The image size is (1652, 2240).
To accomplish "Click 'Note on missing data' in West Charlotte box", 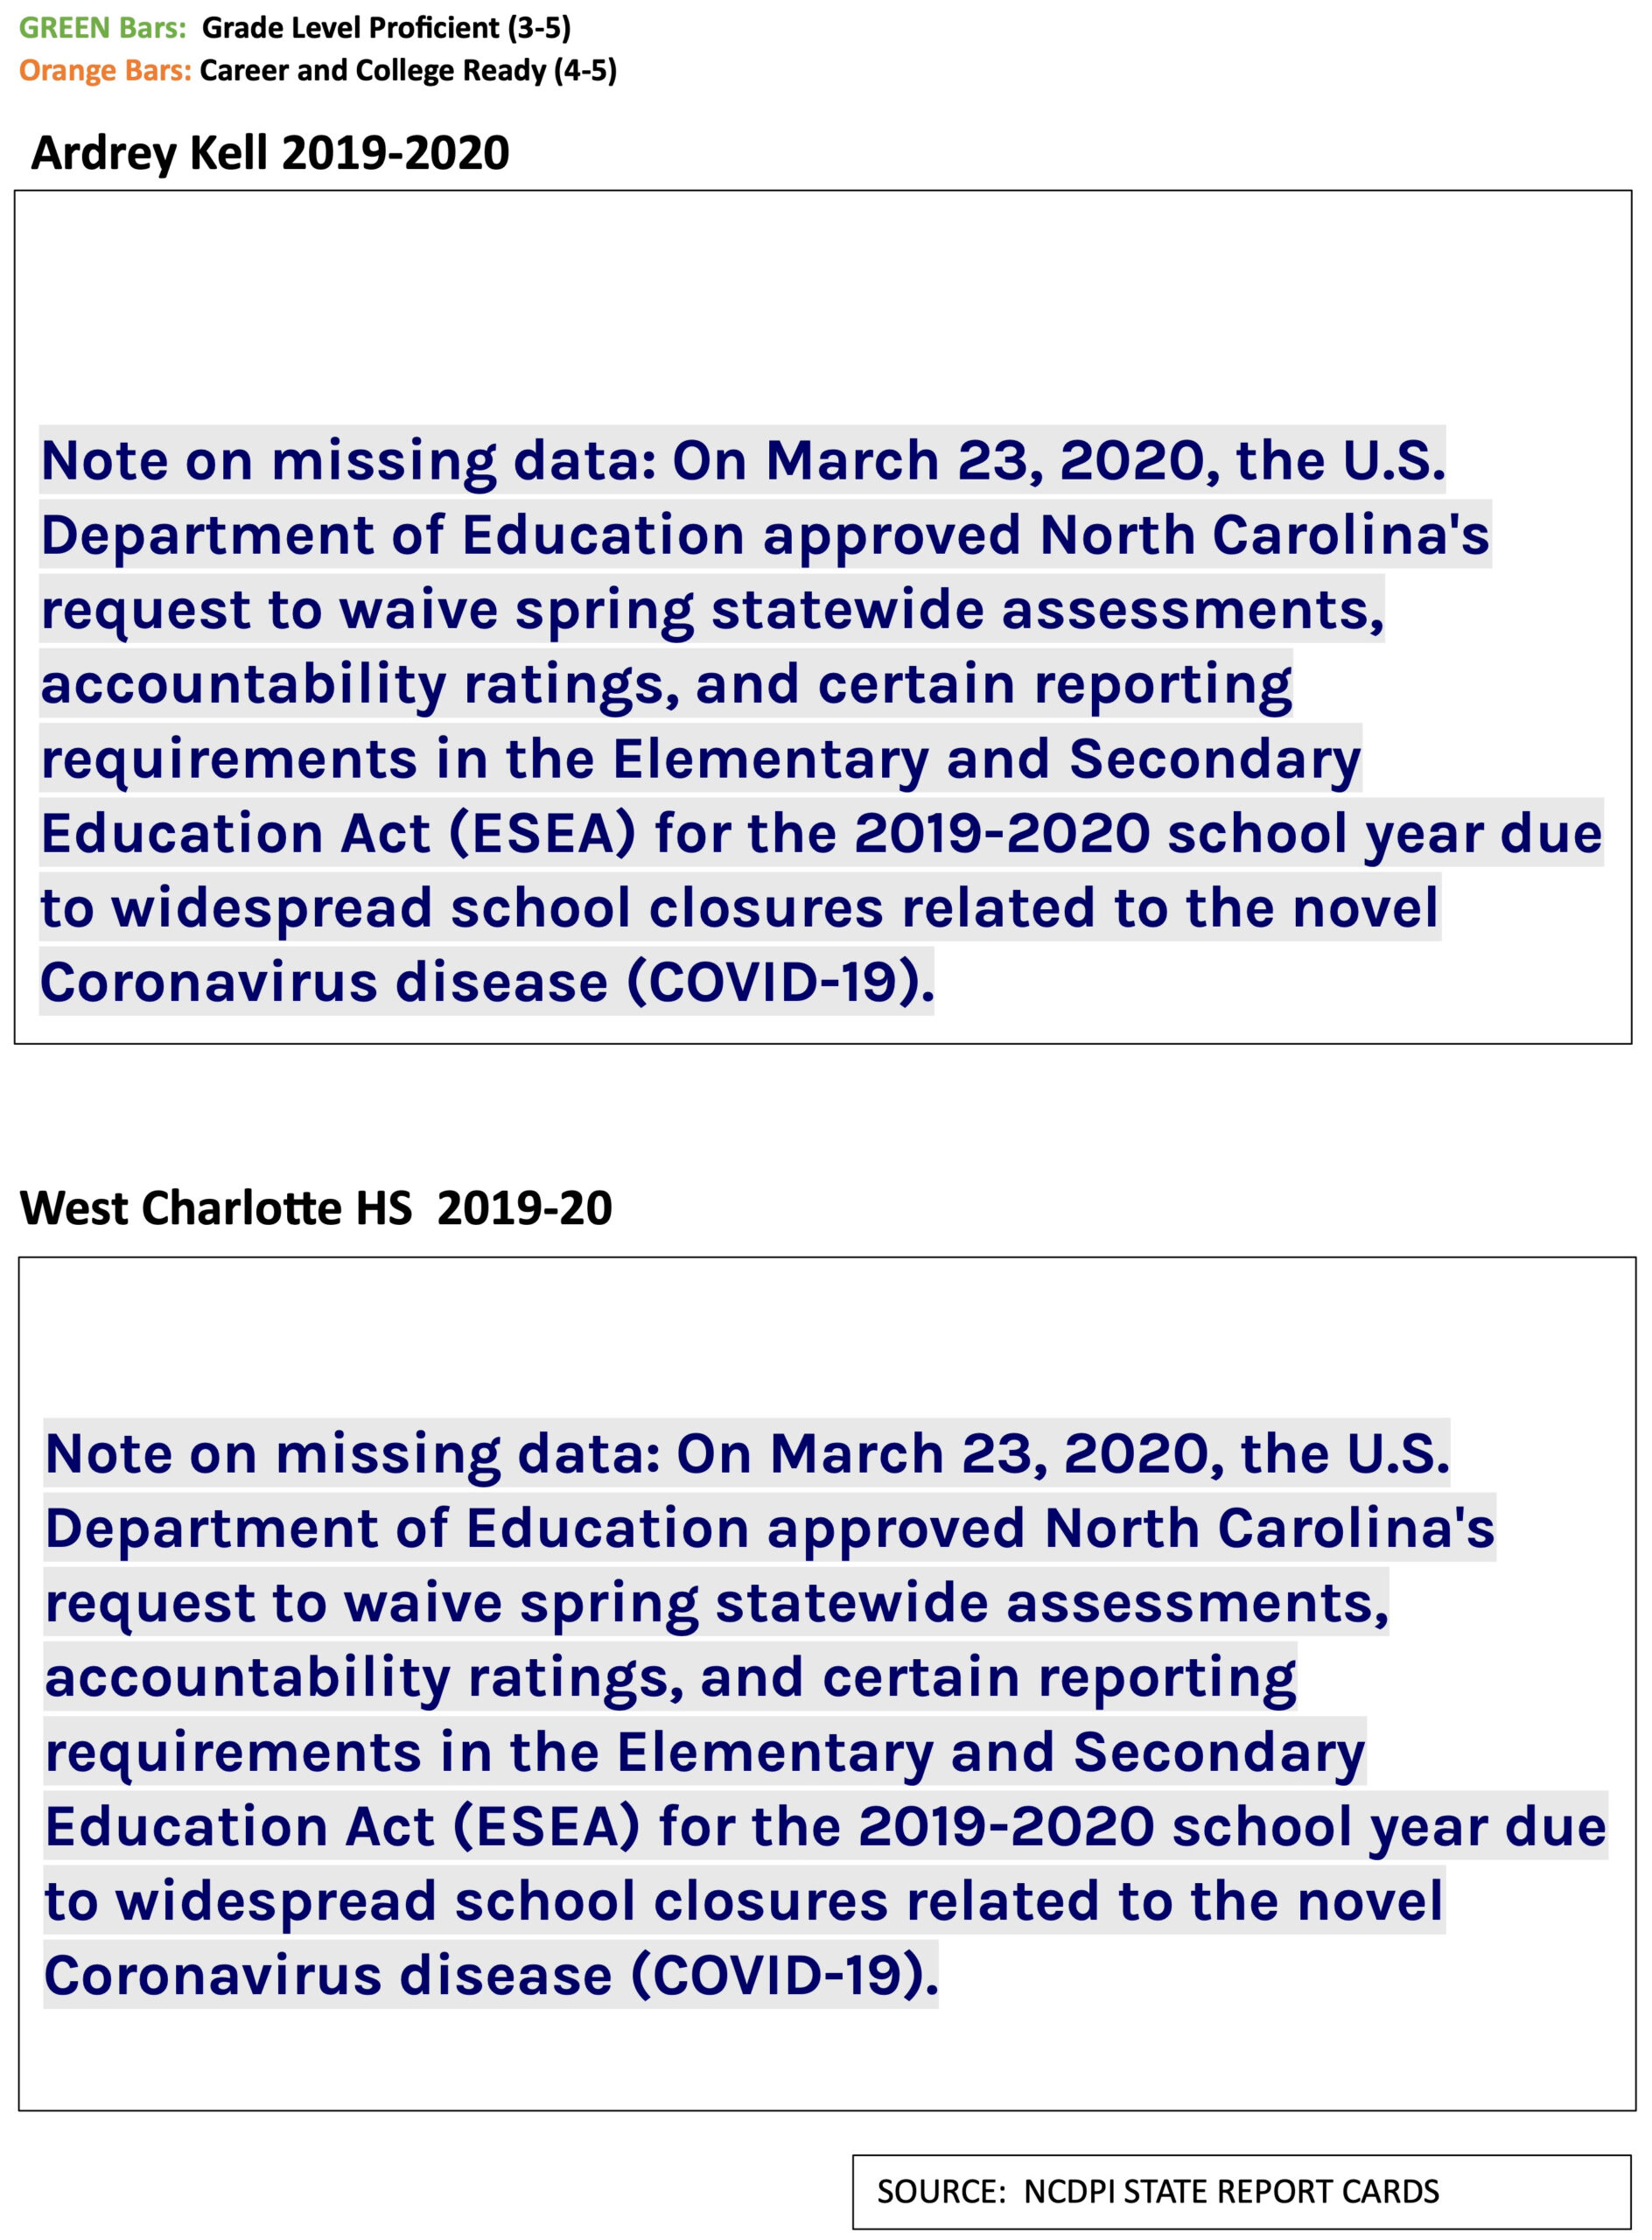I will [x=352, y=1454].
